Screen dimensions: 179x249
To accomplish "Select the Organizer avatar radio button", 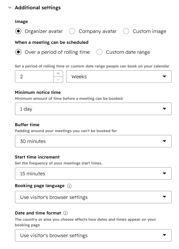I will 18,31.
